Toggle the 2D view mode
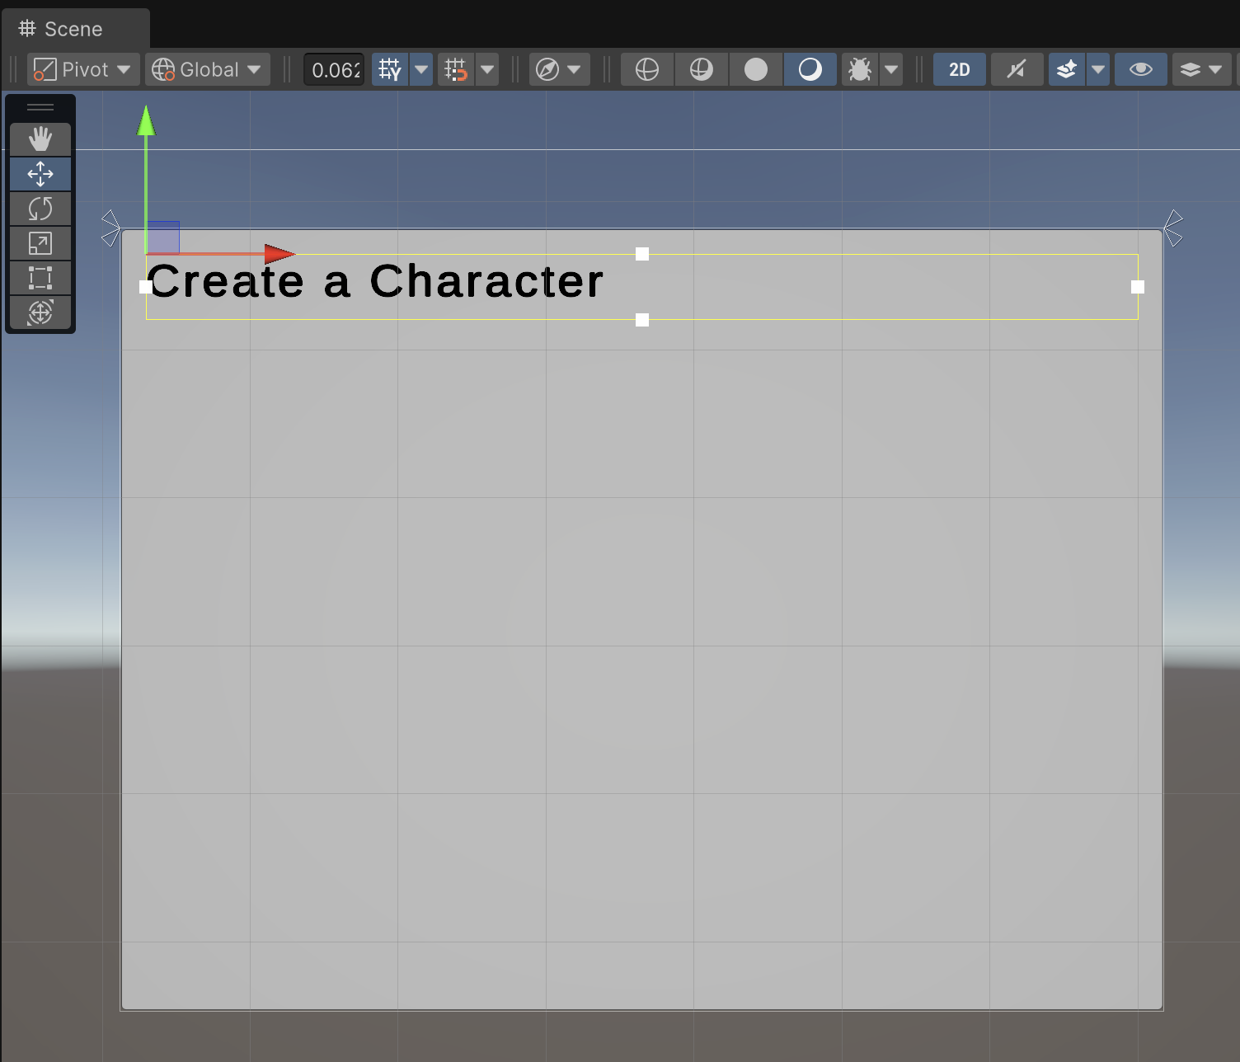 pos(959,70)
